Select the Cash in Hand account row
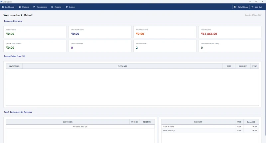Viewport: 266px width, 143px height. pyautogui.click(x=210, y=127)
